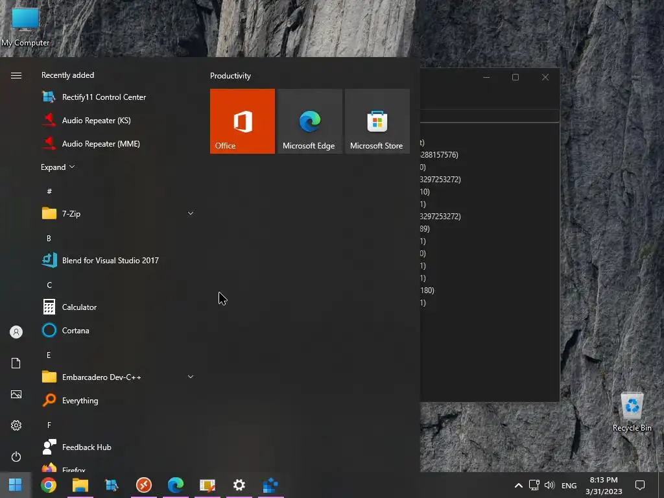Open the user account icon in Start
Image resolution: width=664 pixels, height=498 pixels.
coord(16,332)
